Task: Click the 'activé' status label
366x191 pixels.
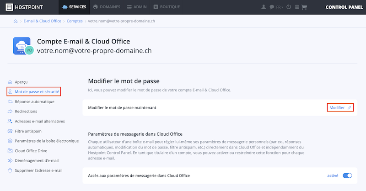Action: coord(333,175)
